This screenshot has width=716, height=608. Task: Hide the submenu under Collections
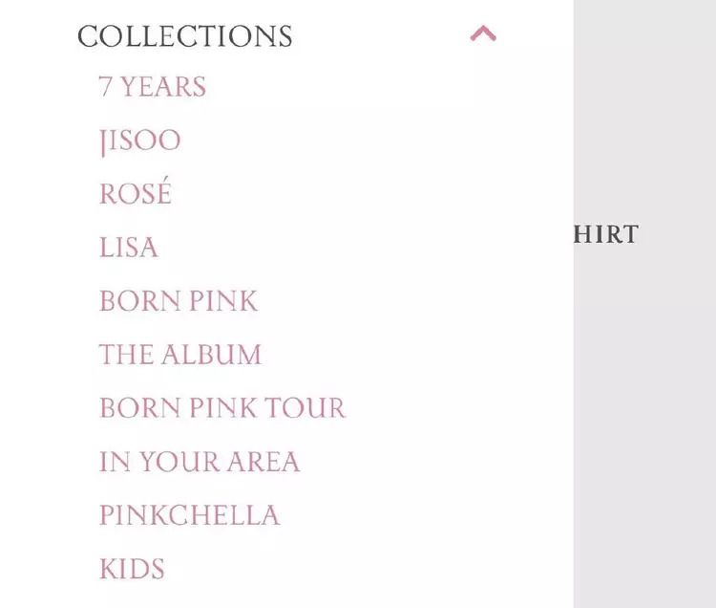click(x=483, y=34)
